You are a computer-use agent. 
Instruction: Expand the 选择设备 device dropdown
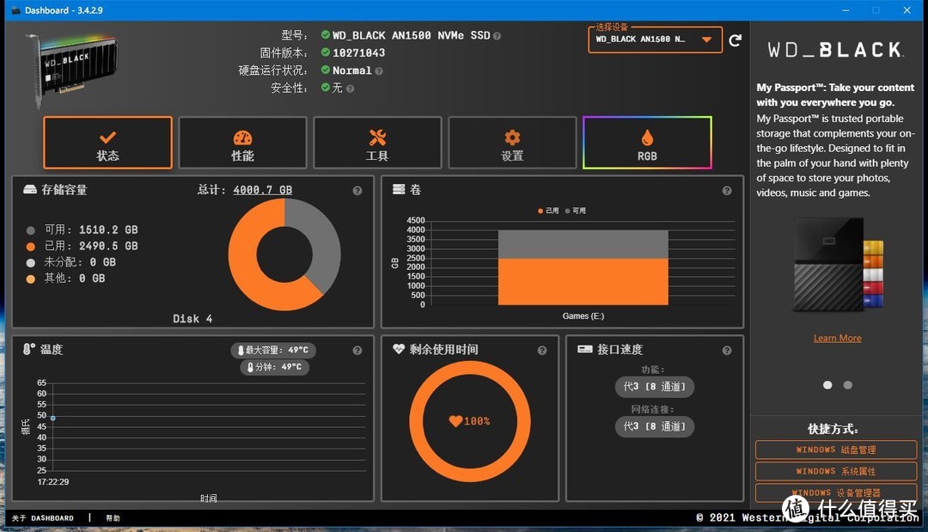coord(655,40)
